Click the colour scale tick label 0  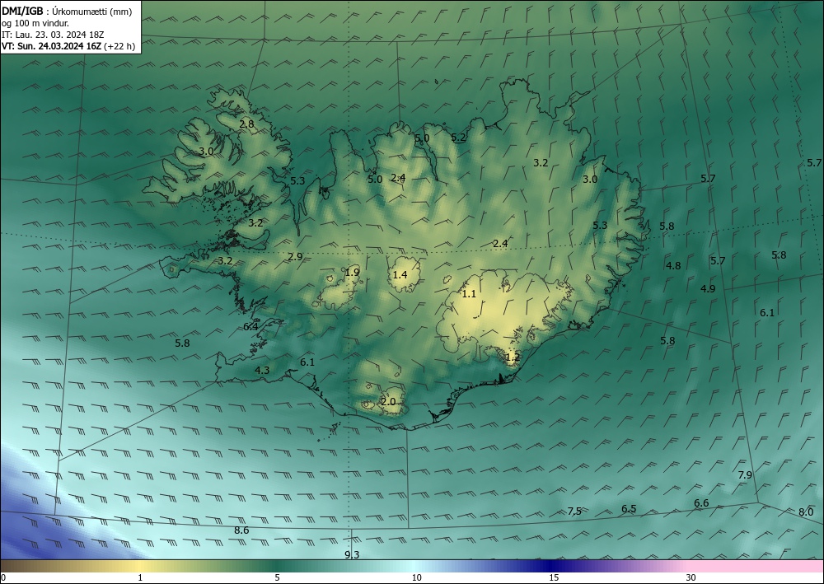pyautogui.click(x=3, y=578)
